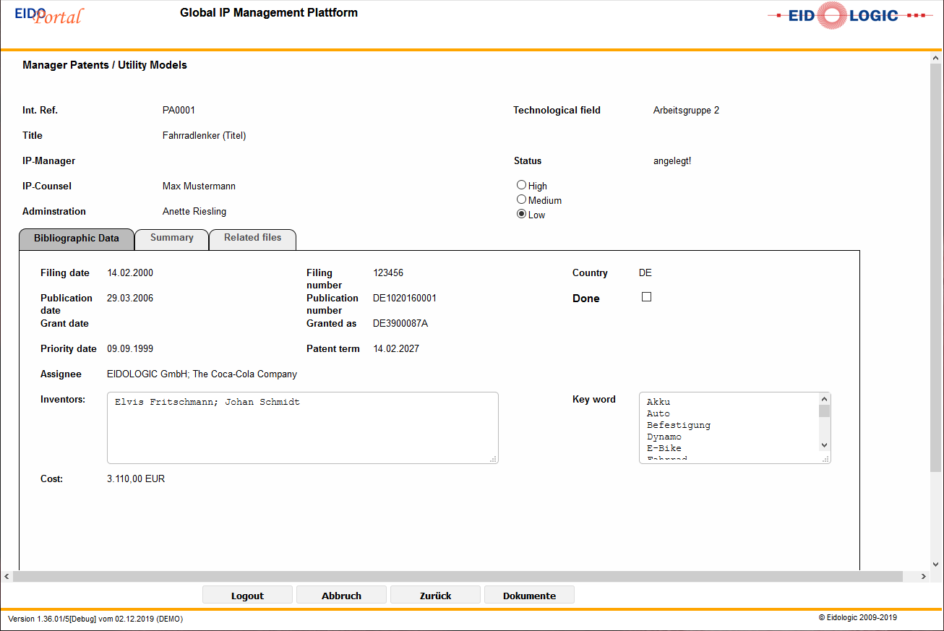
Task: Click country value DE
Action: (x=645, y=273)
